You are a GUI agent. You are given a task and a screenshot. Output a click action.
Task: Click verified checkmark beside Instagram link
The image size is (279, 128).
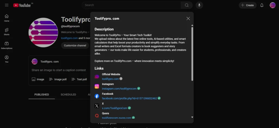click(139, 88)
